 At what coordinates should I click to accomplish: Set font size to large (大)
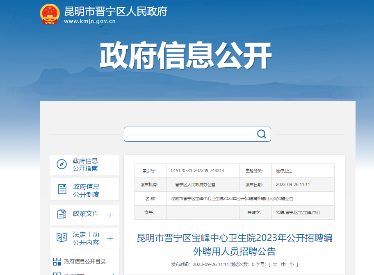275,264
